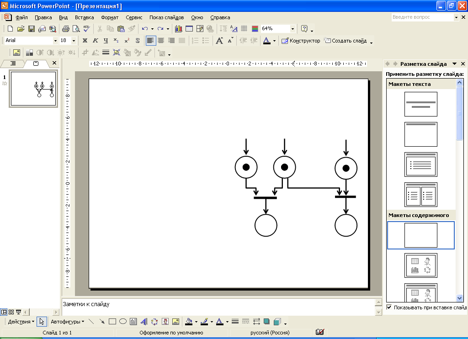
Task: Open the Вставка menu
Action: coord(84,17)
